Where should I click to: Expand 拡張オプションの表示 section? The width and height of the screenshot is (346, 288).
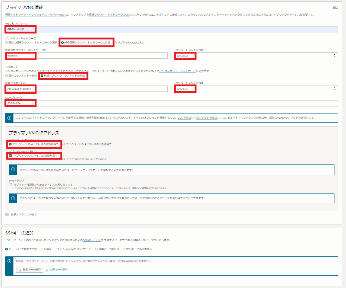click(24, 215)
